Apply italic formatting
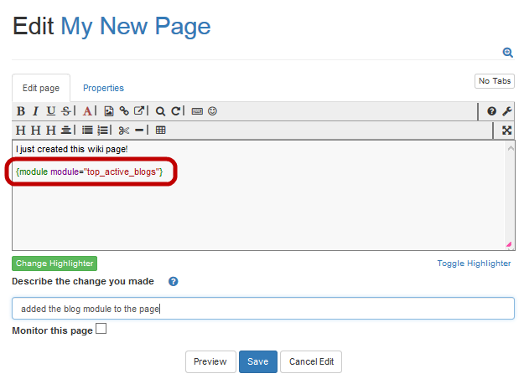524x389 pixels. point(35,110)
